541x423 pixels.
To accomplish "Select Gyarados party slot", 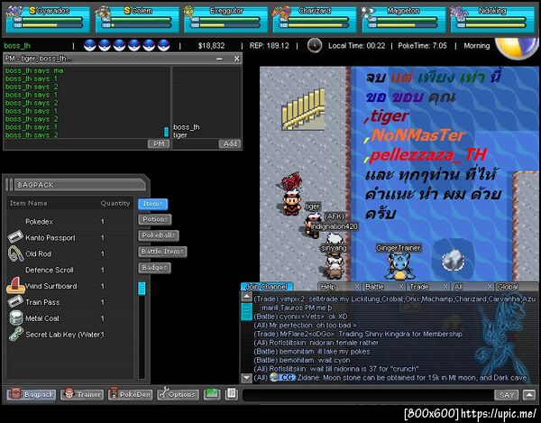I will [x=48, y=19].
